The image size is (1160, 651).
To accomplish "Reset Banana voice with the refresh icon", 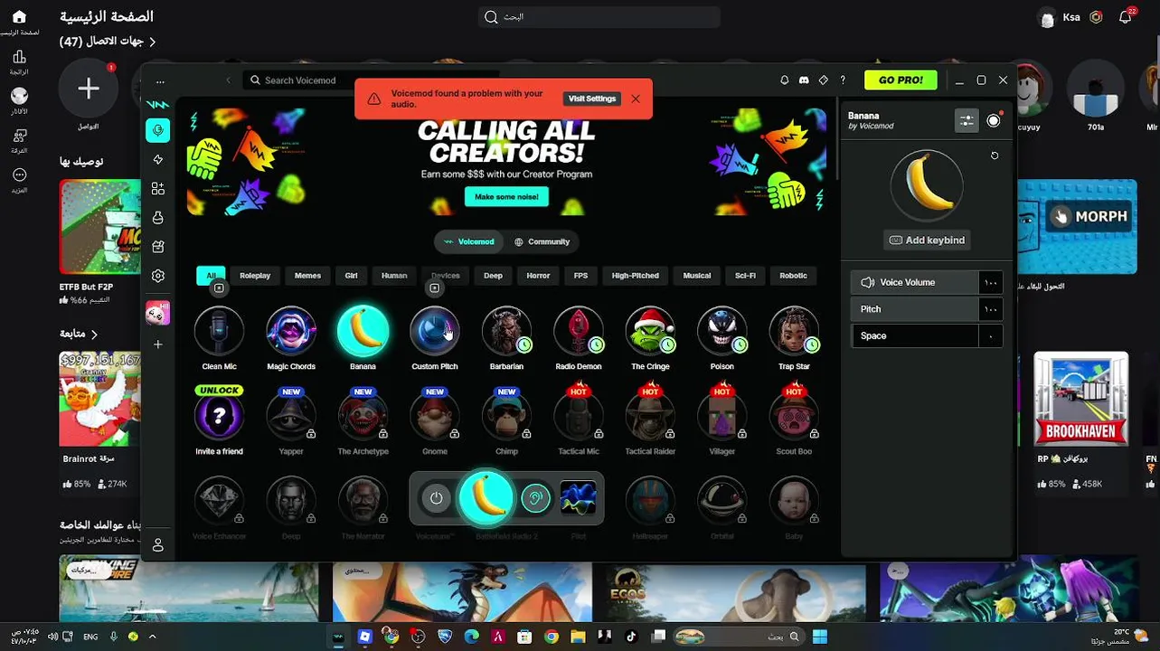I will click(995, 156).
